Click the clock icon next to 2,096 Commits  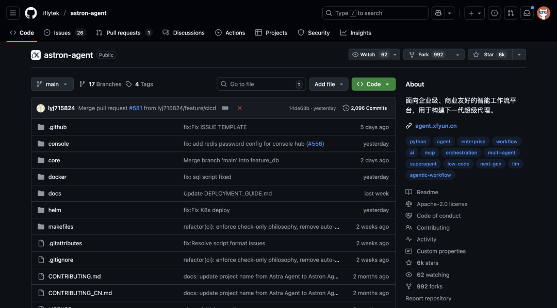point(346,108)
